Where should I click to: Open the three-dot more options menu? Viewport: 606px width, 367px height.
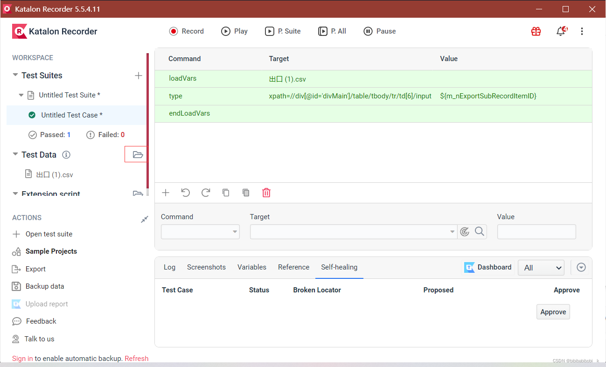pos(582,31)
